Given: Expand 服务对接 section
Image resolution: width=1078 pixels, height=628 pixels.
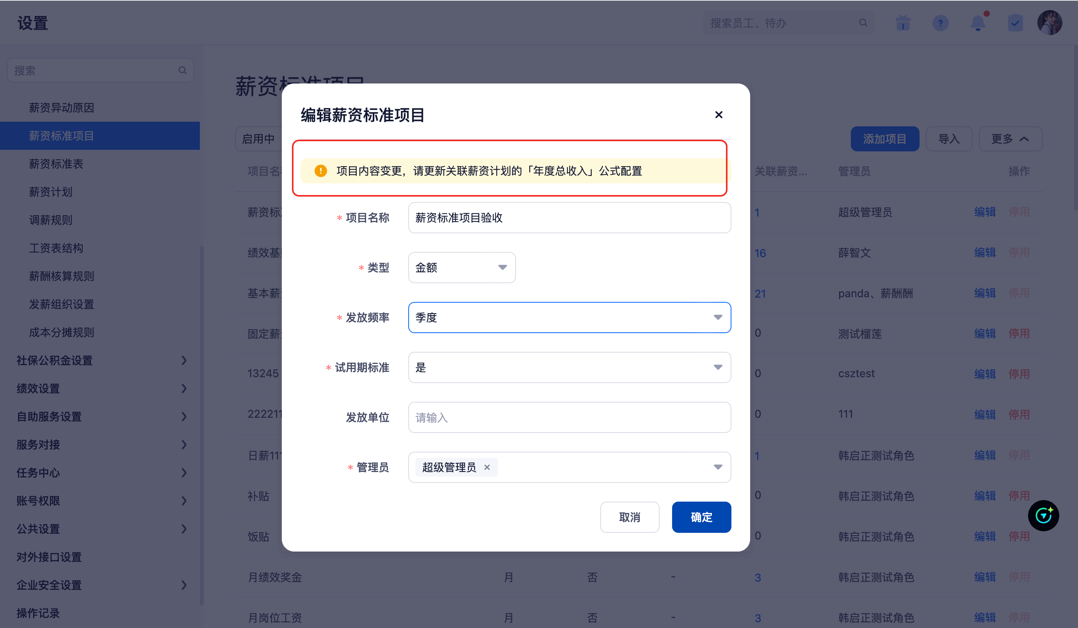Looking at the screenshot, I should tap(184, 445).
